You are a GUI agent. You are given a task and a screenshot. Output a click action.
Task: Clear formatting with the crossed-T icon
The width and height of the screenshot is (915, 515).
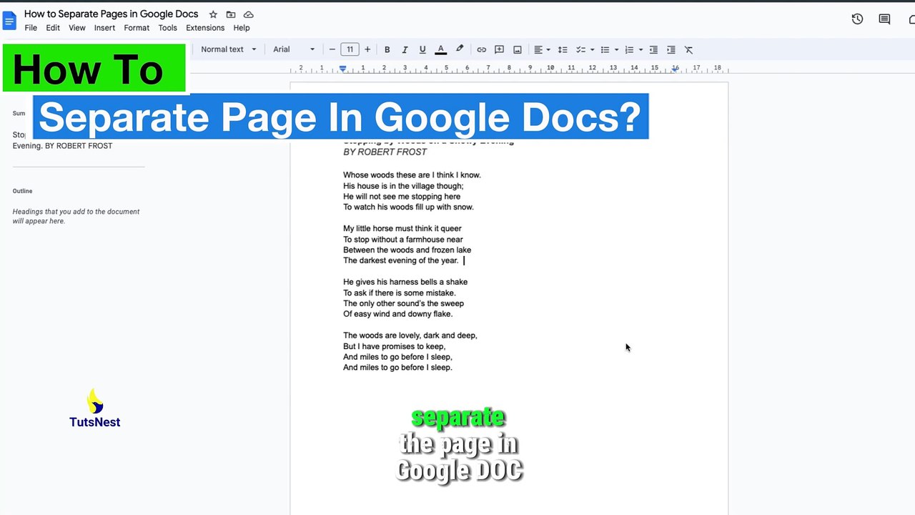[x=688, y=49]
